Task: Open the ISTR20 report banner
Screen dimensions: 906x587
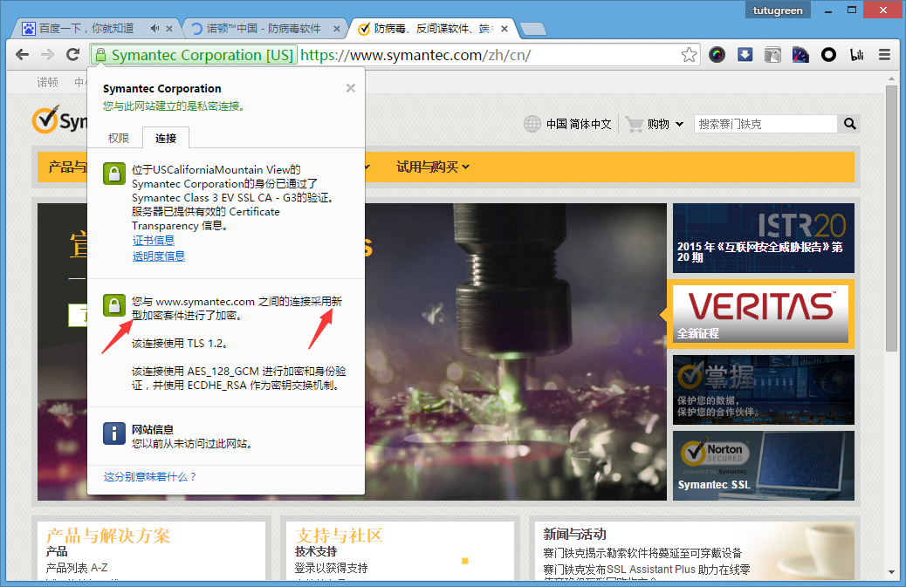Action: 763,238
